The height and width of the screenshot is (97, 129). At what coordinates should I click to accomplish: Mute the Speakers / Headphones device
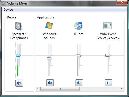click(x=19, y=83)
